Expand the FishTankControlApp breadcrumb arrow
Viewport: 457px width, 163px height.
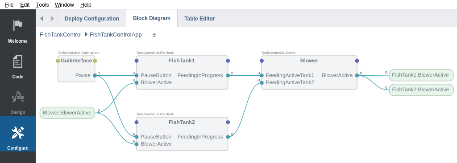[86, 34]
